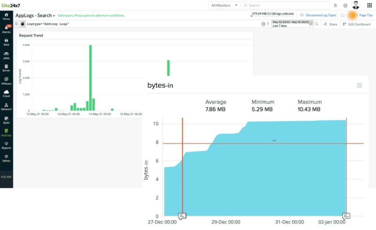Click the Site24x7 logo
The image size is (376, 230).
tap(11, 5)
